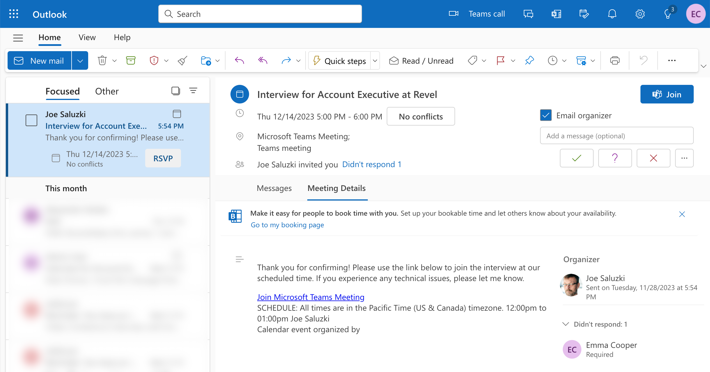Uncheck the Email organizer checkbox
Viewport: 710px width, 372px height.
546,115
